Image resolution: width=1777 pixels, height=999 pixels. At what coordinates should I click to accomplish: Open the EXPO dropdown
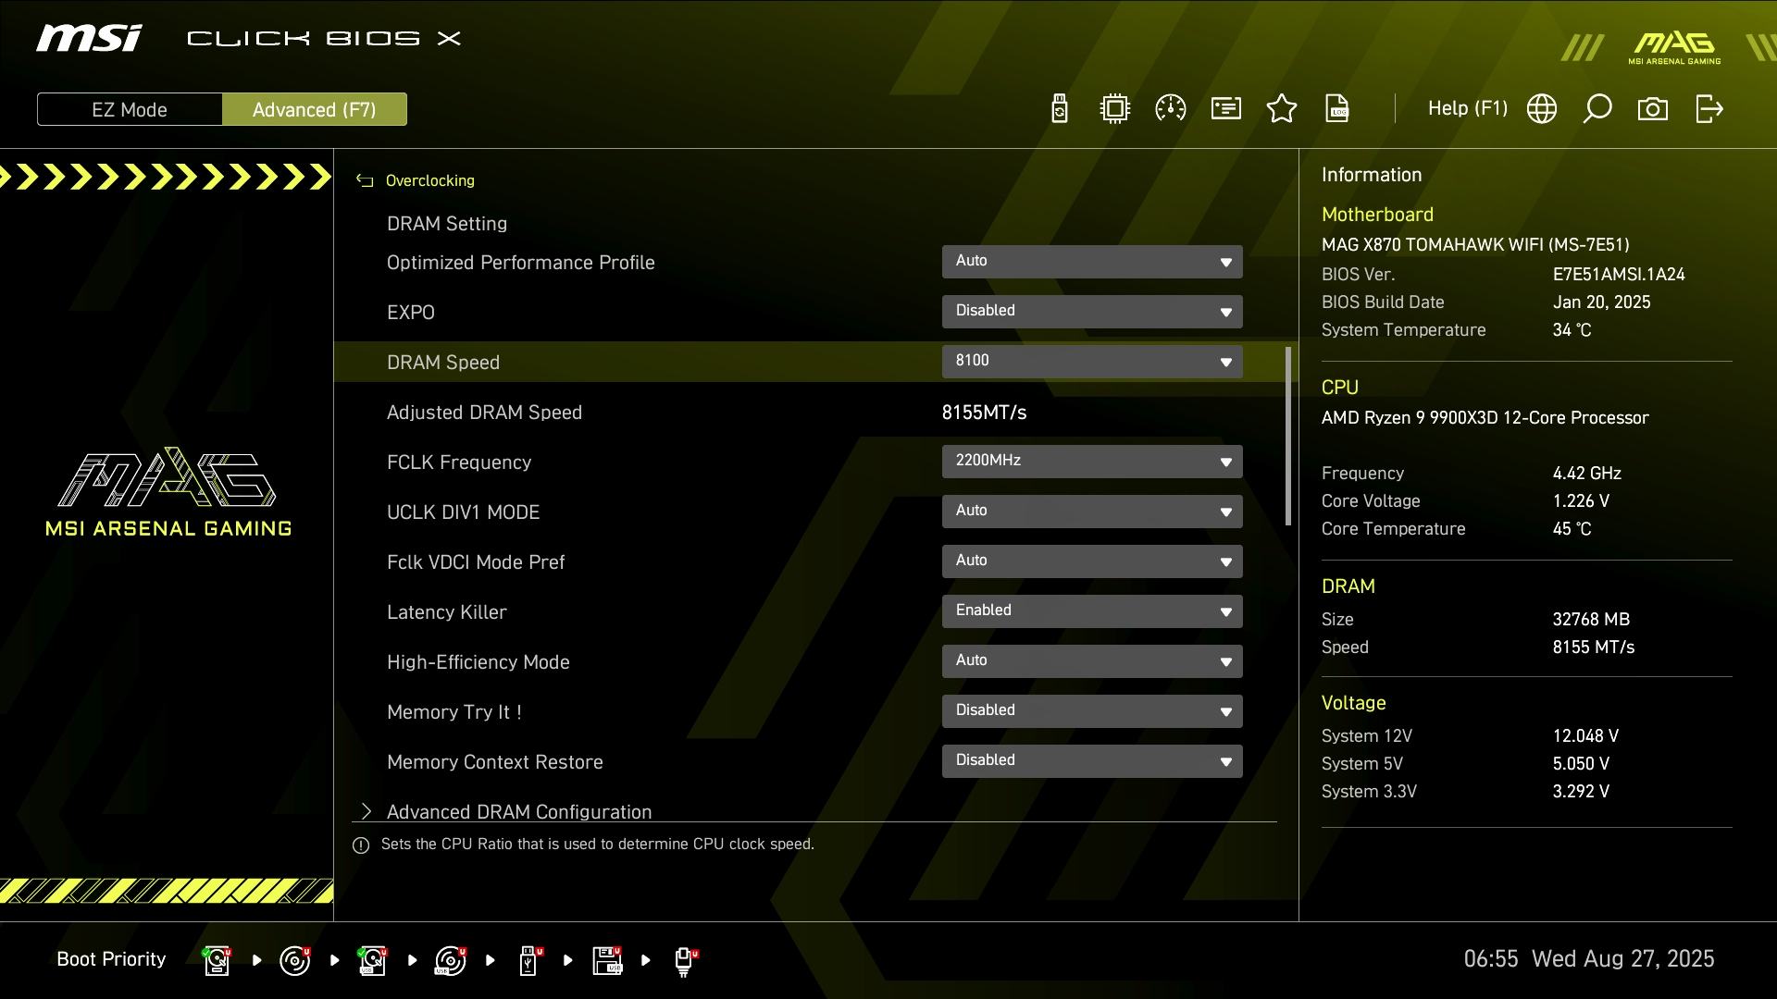pyautogui.click(x=1092, y=312)
